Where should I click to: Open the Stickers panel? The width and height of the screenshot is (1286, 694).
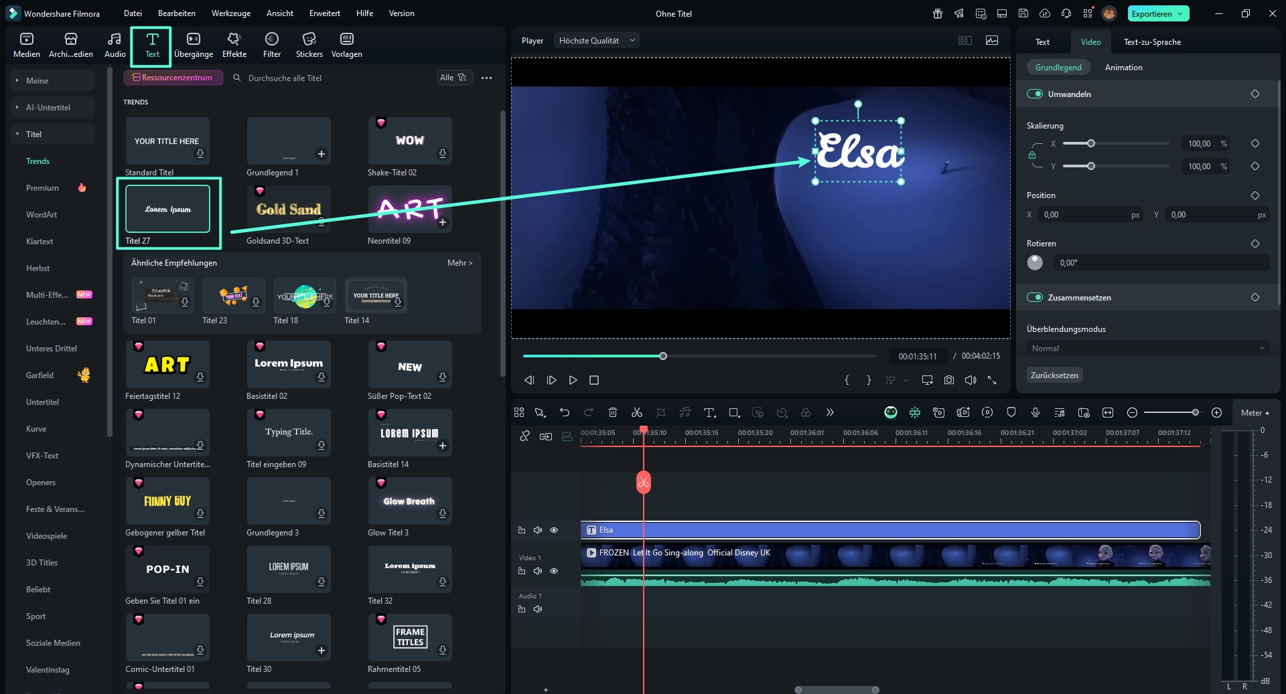pyautogui.click(x=309, y=46)
